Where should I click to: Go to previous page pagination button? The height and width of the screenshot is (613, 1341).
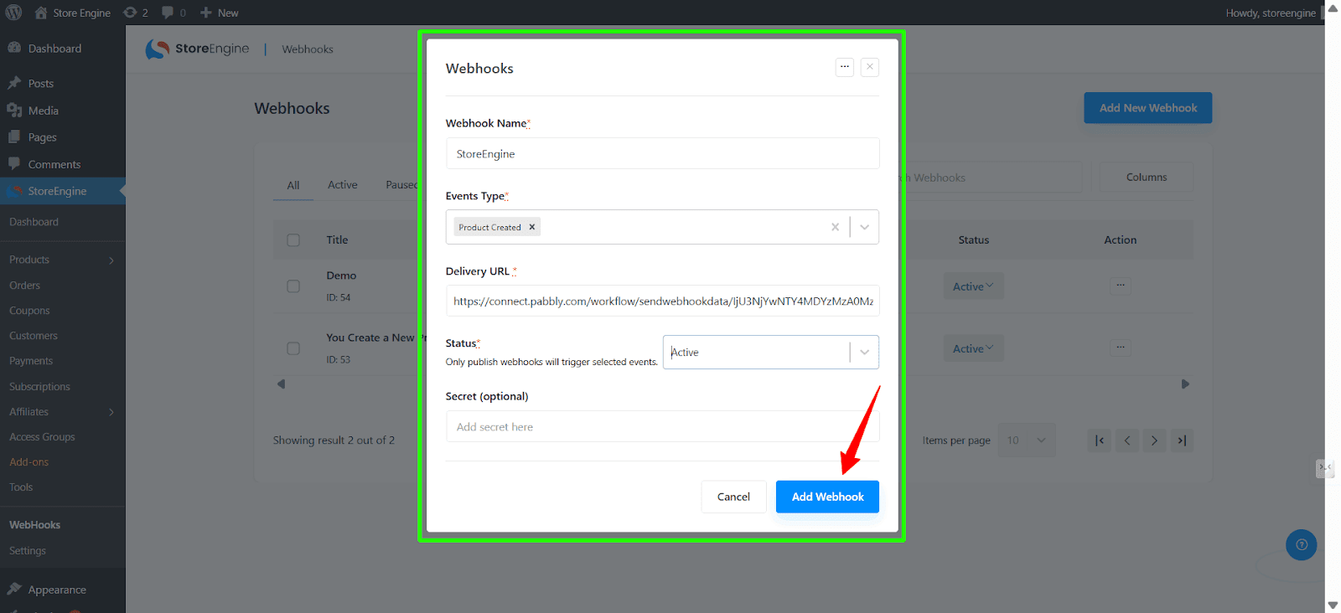tap(1127, 440)
